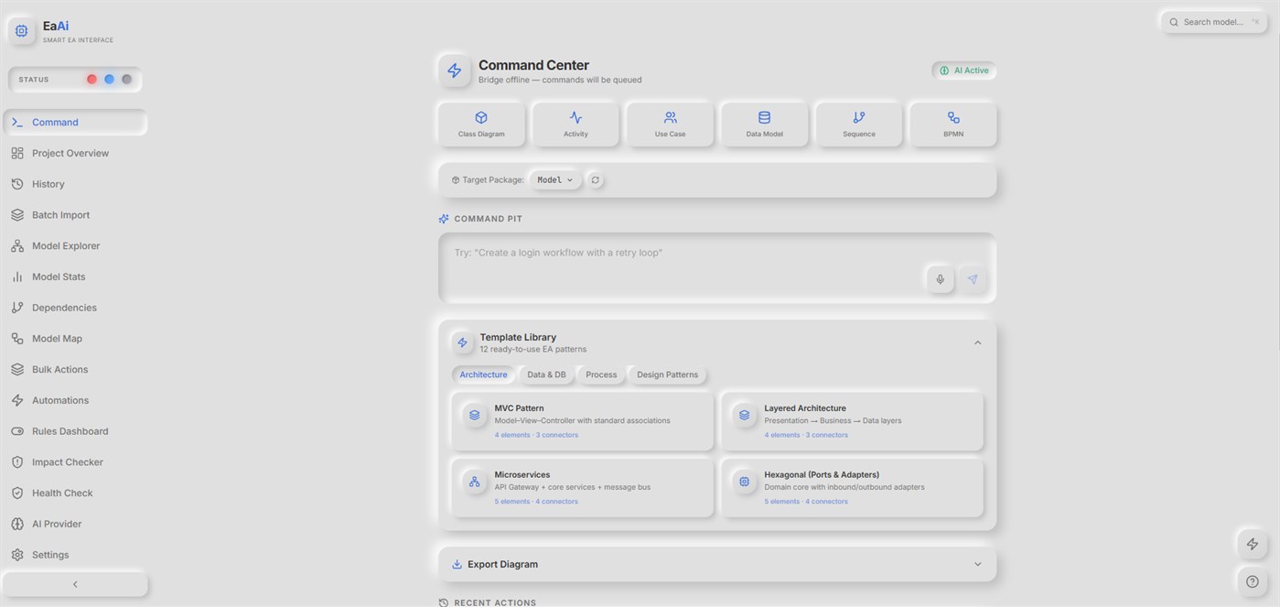Switch to the Process tab
The image size is (1280, 607).
(x=601, y=374)
